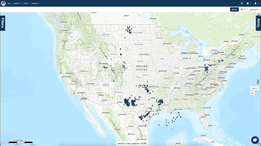Screen dimensions: 261x146
Task: Expand the Explore dropdown
Action: pyautogui.click(x=17, y=3)
